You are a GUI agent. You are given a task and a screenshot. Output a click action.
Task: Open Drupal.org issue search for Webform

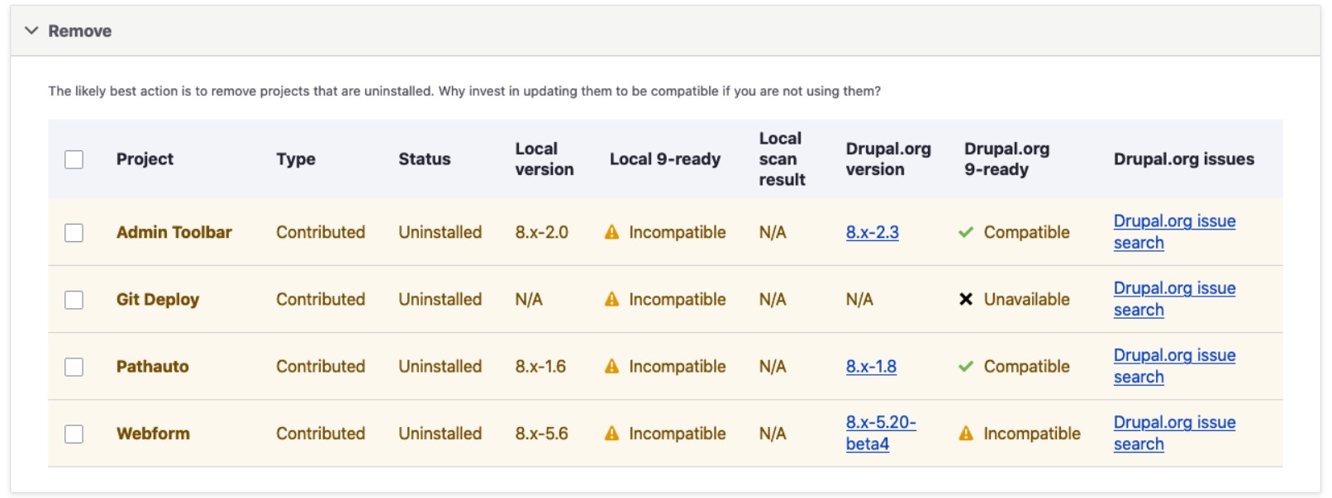[x=1174, y=433]
